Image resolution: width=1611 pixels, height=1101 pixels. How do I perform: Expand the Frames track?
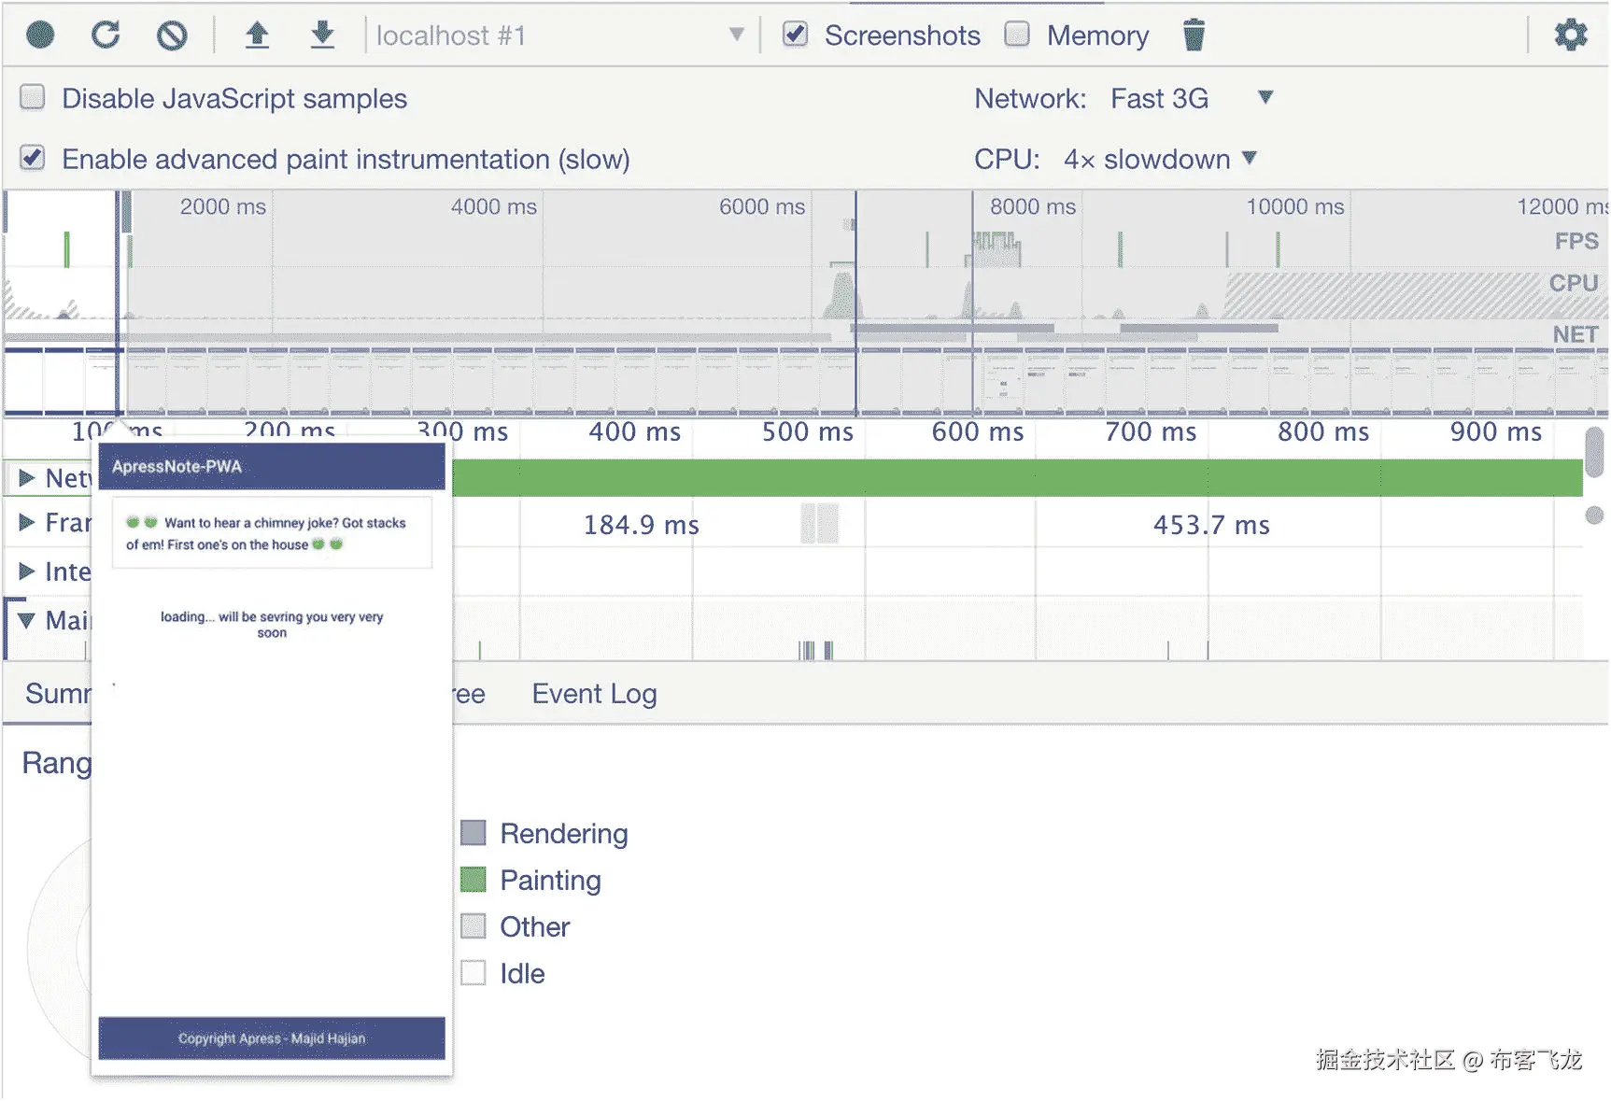pos(27,522)
